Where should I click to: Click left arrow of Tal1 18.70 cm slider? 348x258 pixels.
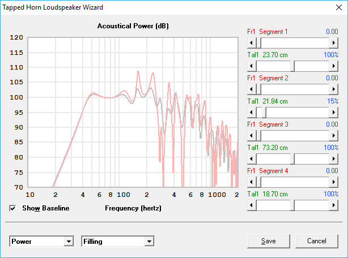(x=252, y=205)
